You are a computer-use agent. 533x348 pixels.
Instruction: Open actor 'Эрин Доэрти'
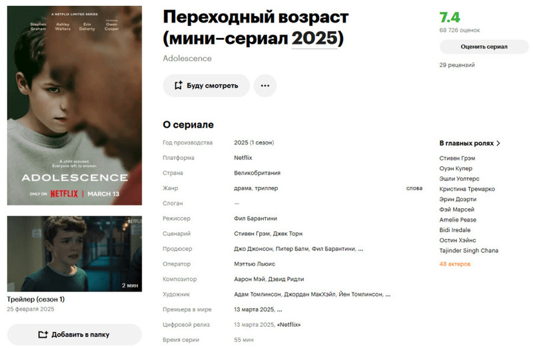pyautogui.click(x=458, y=200)
